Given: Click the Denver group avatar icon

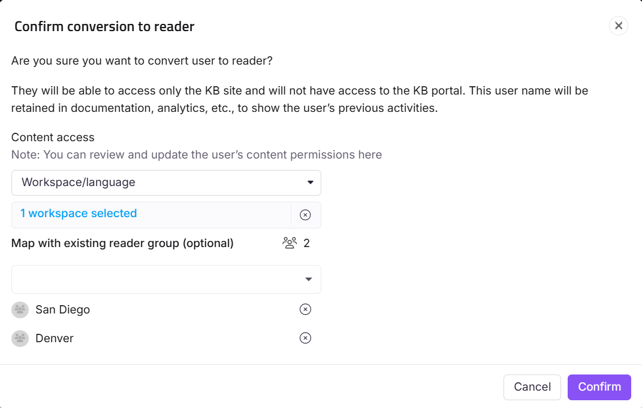Looking at the screenshot, I should coord(20,338).
